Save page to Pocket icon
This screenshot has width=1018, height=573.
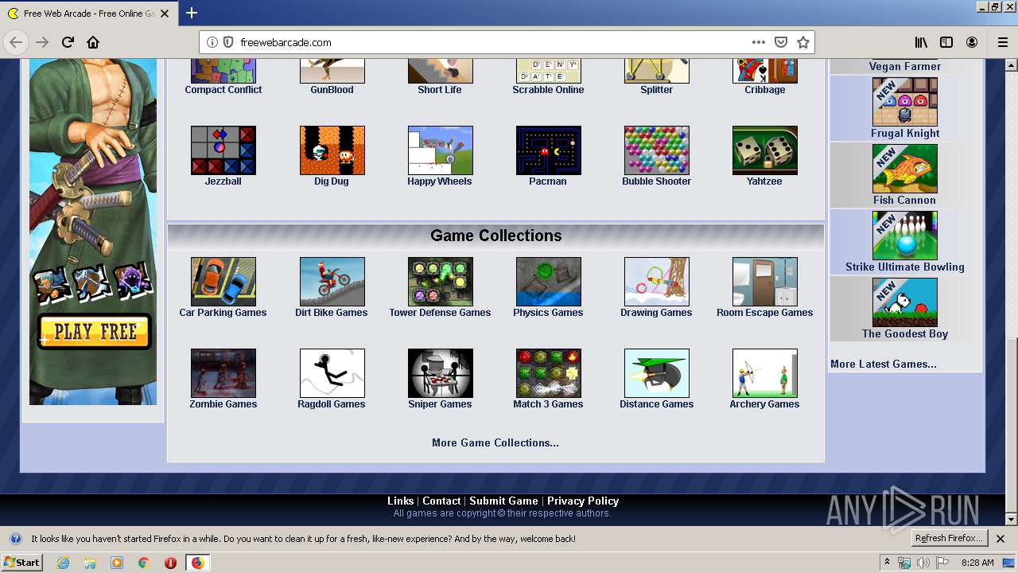pyautogui.click(x=781, y=42)
